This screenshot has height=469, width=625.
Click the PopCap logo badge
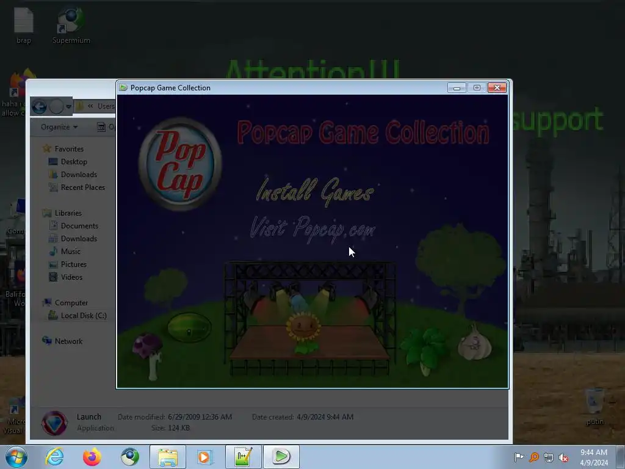tap(180, 164)
